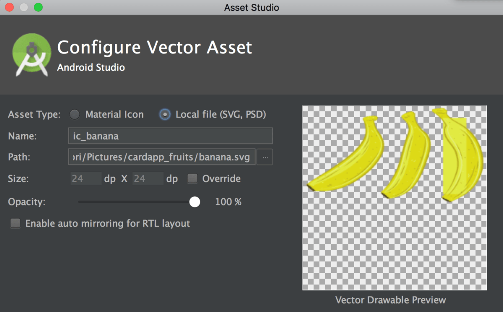Click the Android Studio subtitle text

91,67
